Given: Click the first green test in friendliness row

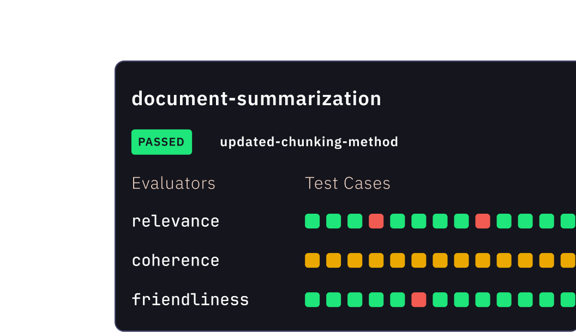Looking at the screenshot, I should tap(312, 299).
